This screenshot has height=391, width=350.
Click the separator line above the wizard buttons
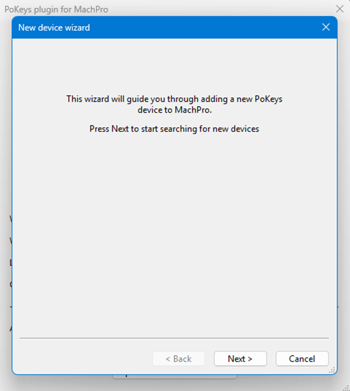[x=174, y=338]
